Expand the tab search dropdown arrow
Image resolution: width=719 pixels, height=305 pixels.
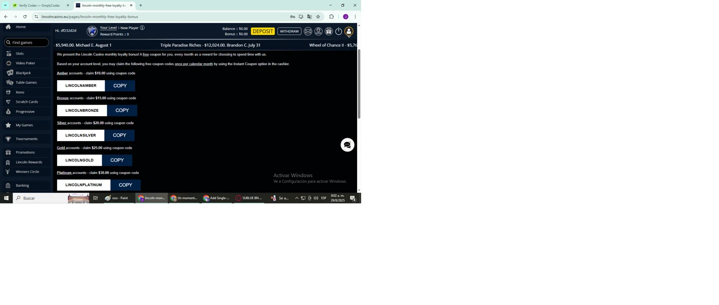point(5,5)
